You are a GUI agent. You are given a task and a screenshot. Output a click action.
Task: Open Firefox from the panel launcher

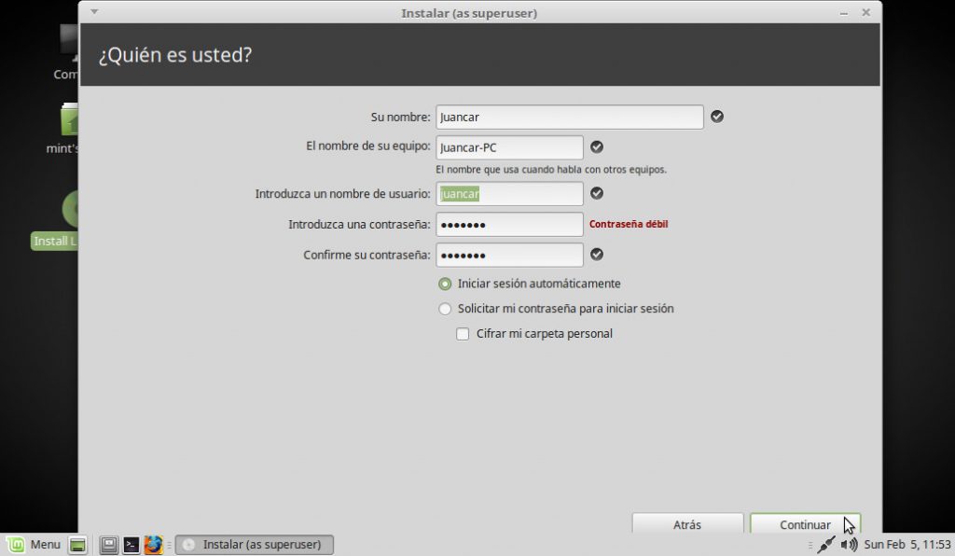pyautogui.click(x=154, y=545)
